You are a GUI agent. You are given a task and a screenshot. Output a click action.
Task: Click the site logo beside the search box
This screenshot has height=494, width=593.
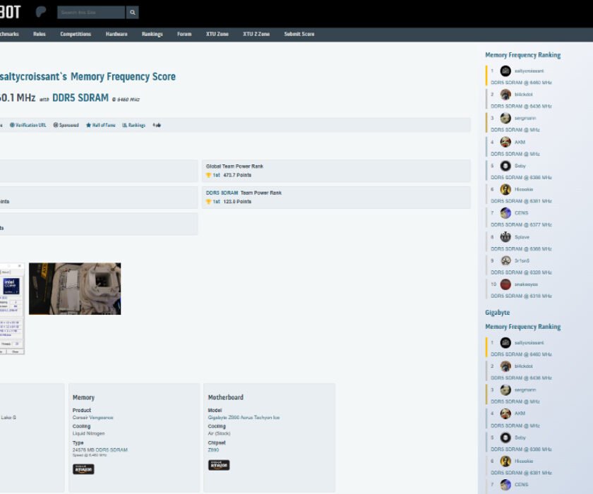pos(42,13)
